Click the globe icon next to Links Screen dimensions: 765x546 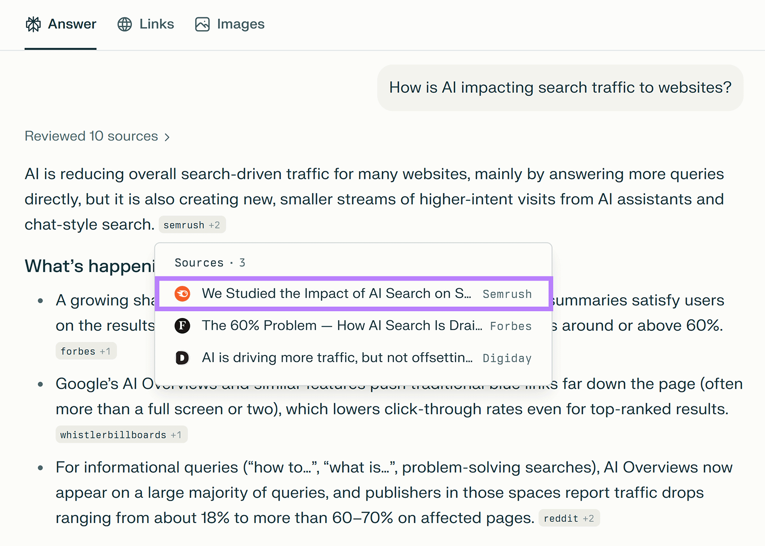click(x=124, y=23)
